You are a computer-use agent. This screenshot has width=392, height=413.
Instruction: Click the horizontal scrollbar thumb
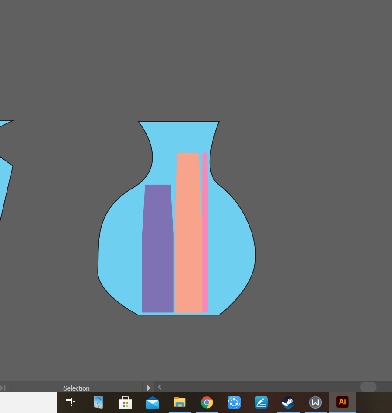(368, 387)
